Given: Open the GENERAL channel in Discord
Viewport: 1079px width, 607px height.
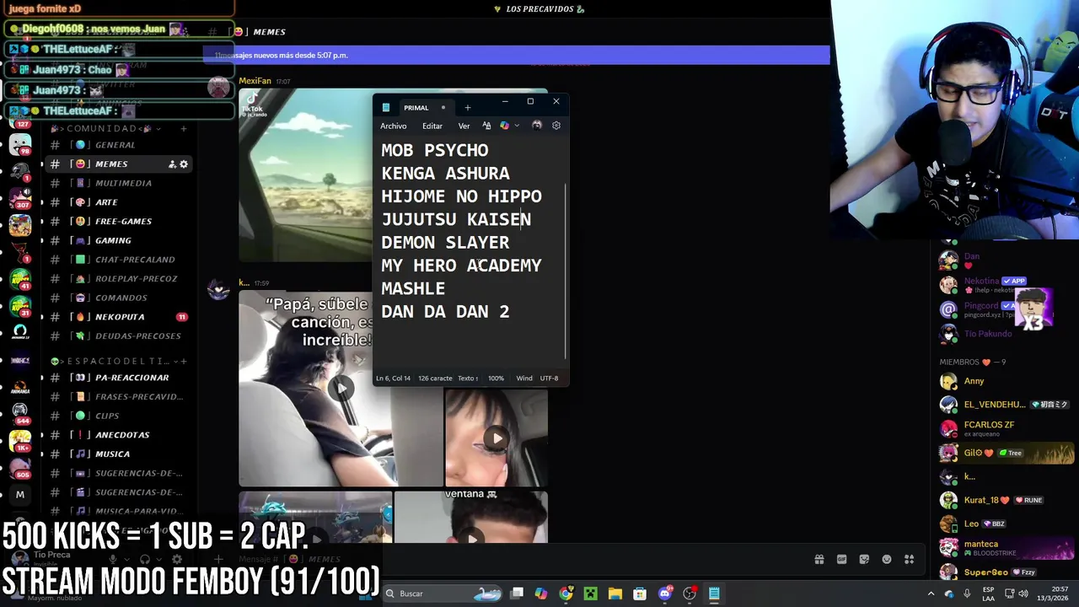Looking at the screenshot, I should click(x=118, y=145).
